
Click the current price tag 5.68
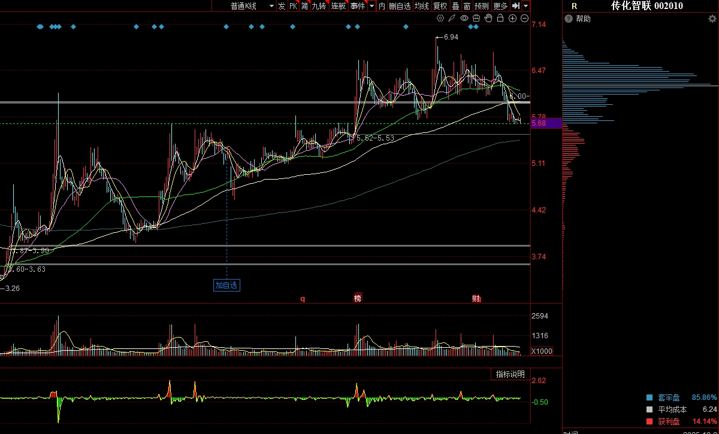pyautogui.click(x=545, y=123)
